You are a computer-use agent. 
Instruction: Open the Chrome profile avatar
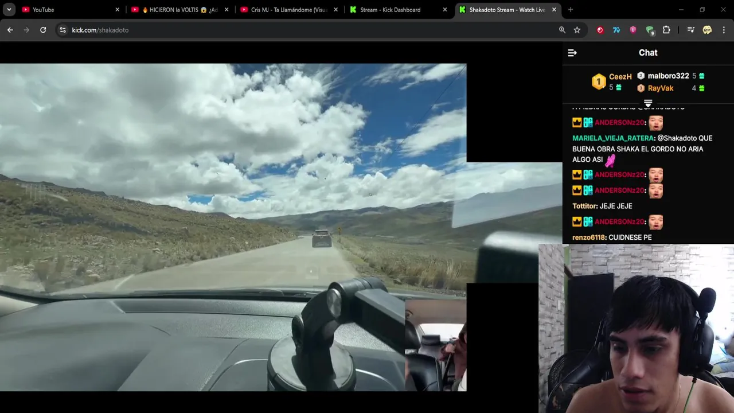click(x=707, y=30)
